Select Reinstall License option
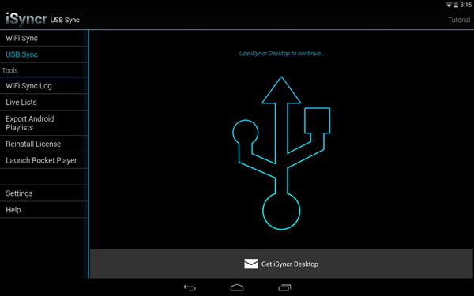Viewport: 474px width, 296px height. (x=43, y=144)
